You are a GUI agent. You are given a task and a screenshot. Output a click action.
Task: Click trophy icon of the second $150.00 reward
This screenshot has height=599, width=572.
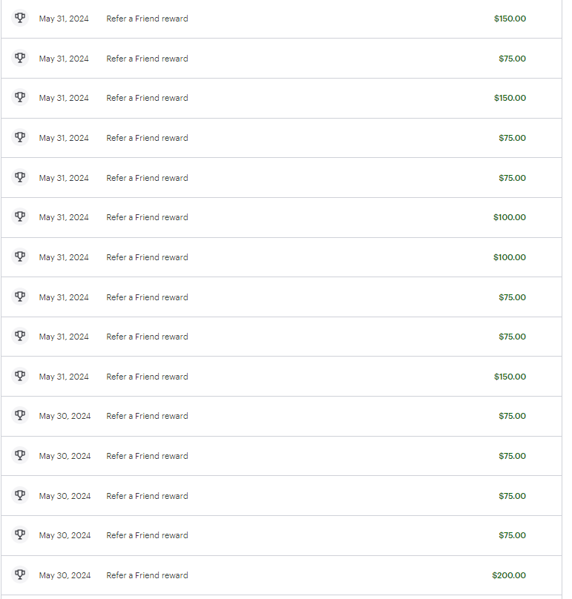(20, 97)
